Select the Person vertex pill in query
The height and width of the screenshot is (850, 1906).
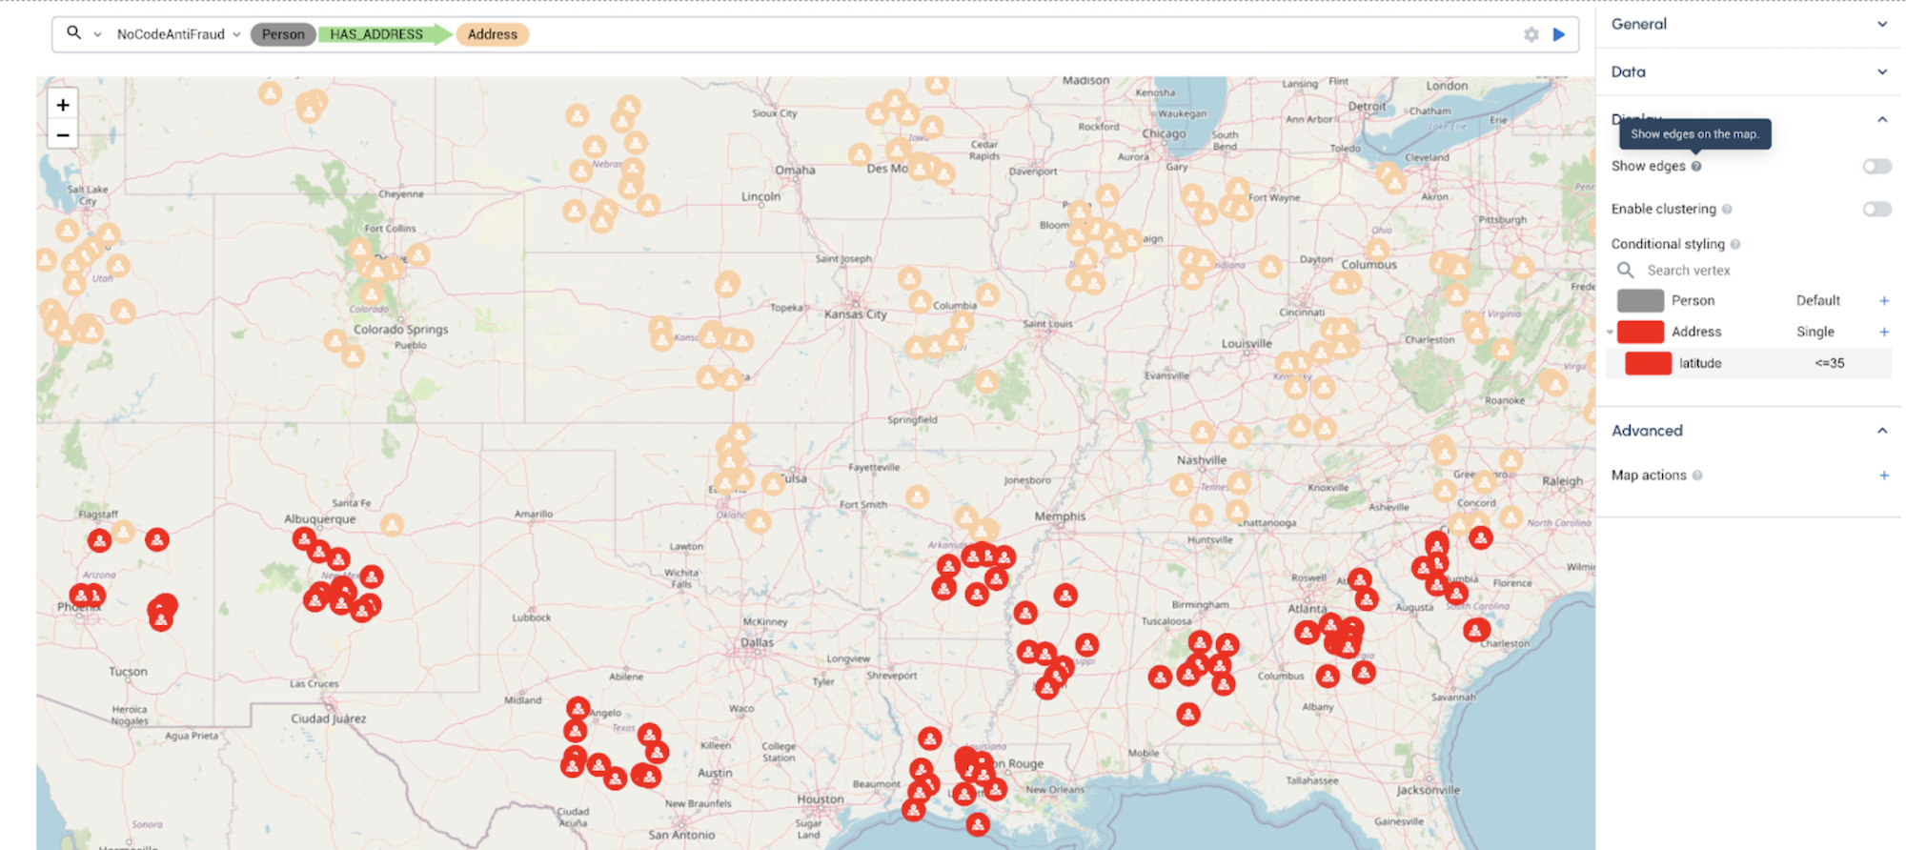283,34
